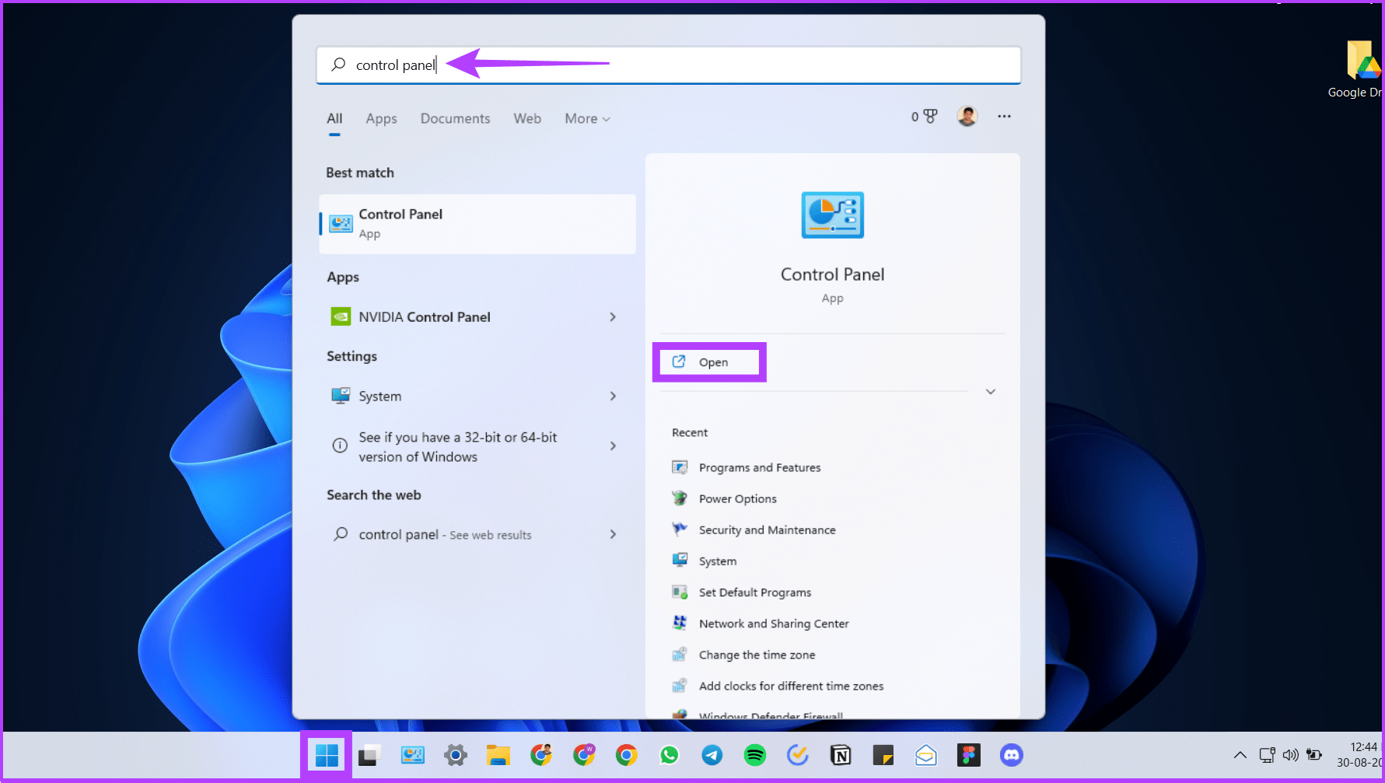Switch to the Apps tab
The image size is (1385, 783).
click(381, 118)
